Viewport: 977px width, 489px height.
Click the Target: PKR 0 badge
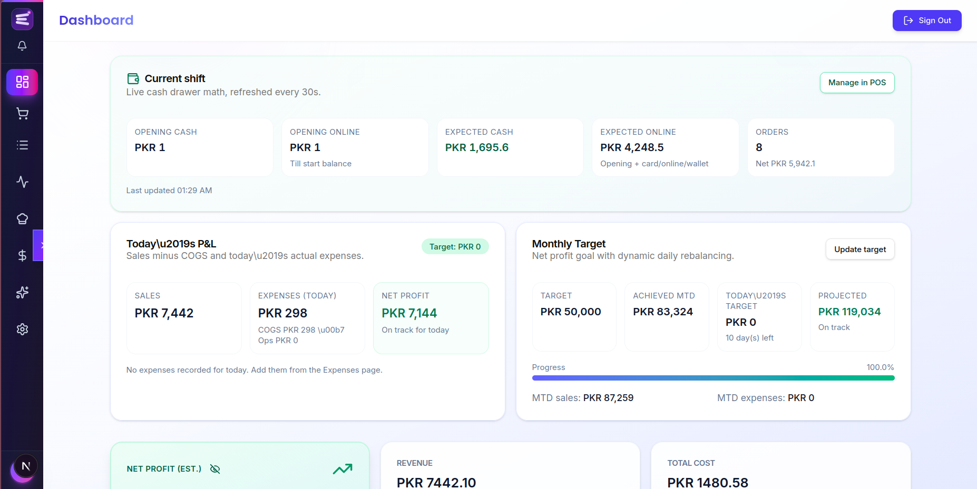point(455,247)
